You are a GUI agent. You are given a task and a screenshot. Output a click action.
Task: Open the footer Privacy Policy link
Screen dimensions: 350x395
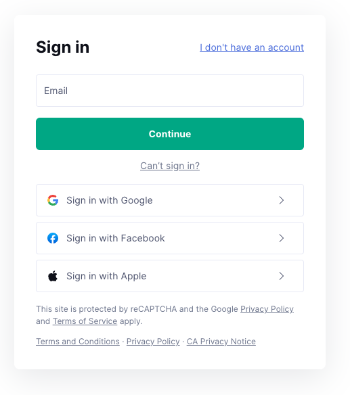(153, 342)
